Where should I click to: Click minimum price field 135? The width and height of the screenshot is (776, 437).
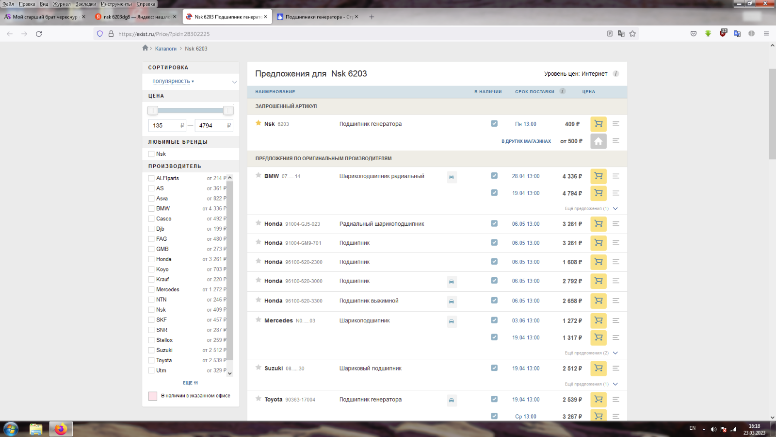[x=168, y=125]
